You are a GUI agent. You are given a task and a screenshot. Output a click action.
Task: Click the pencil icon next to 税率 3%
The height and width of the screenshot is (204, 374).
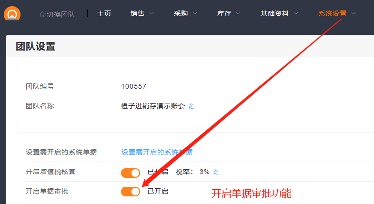(216, 172)
